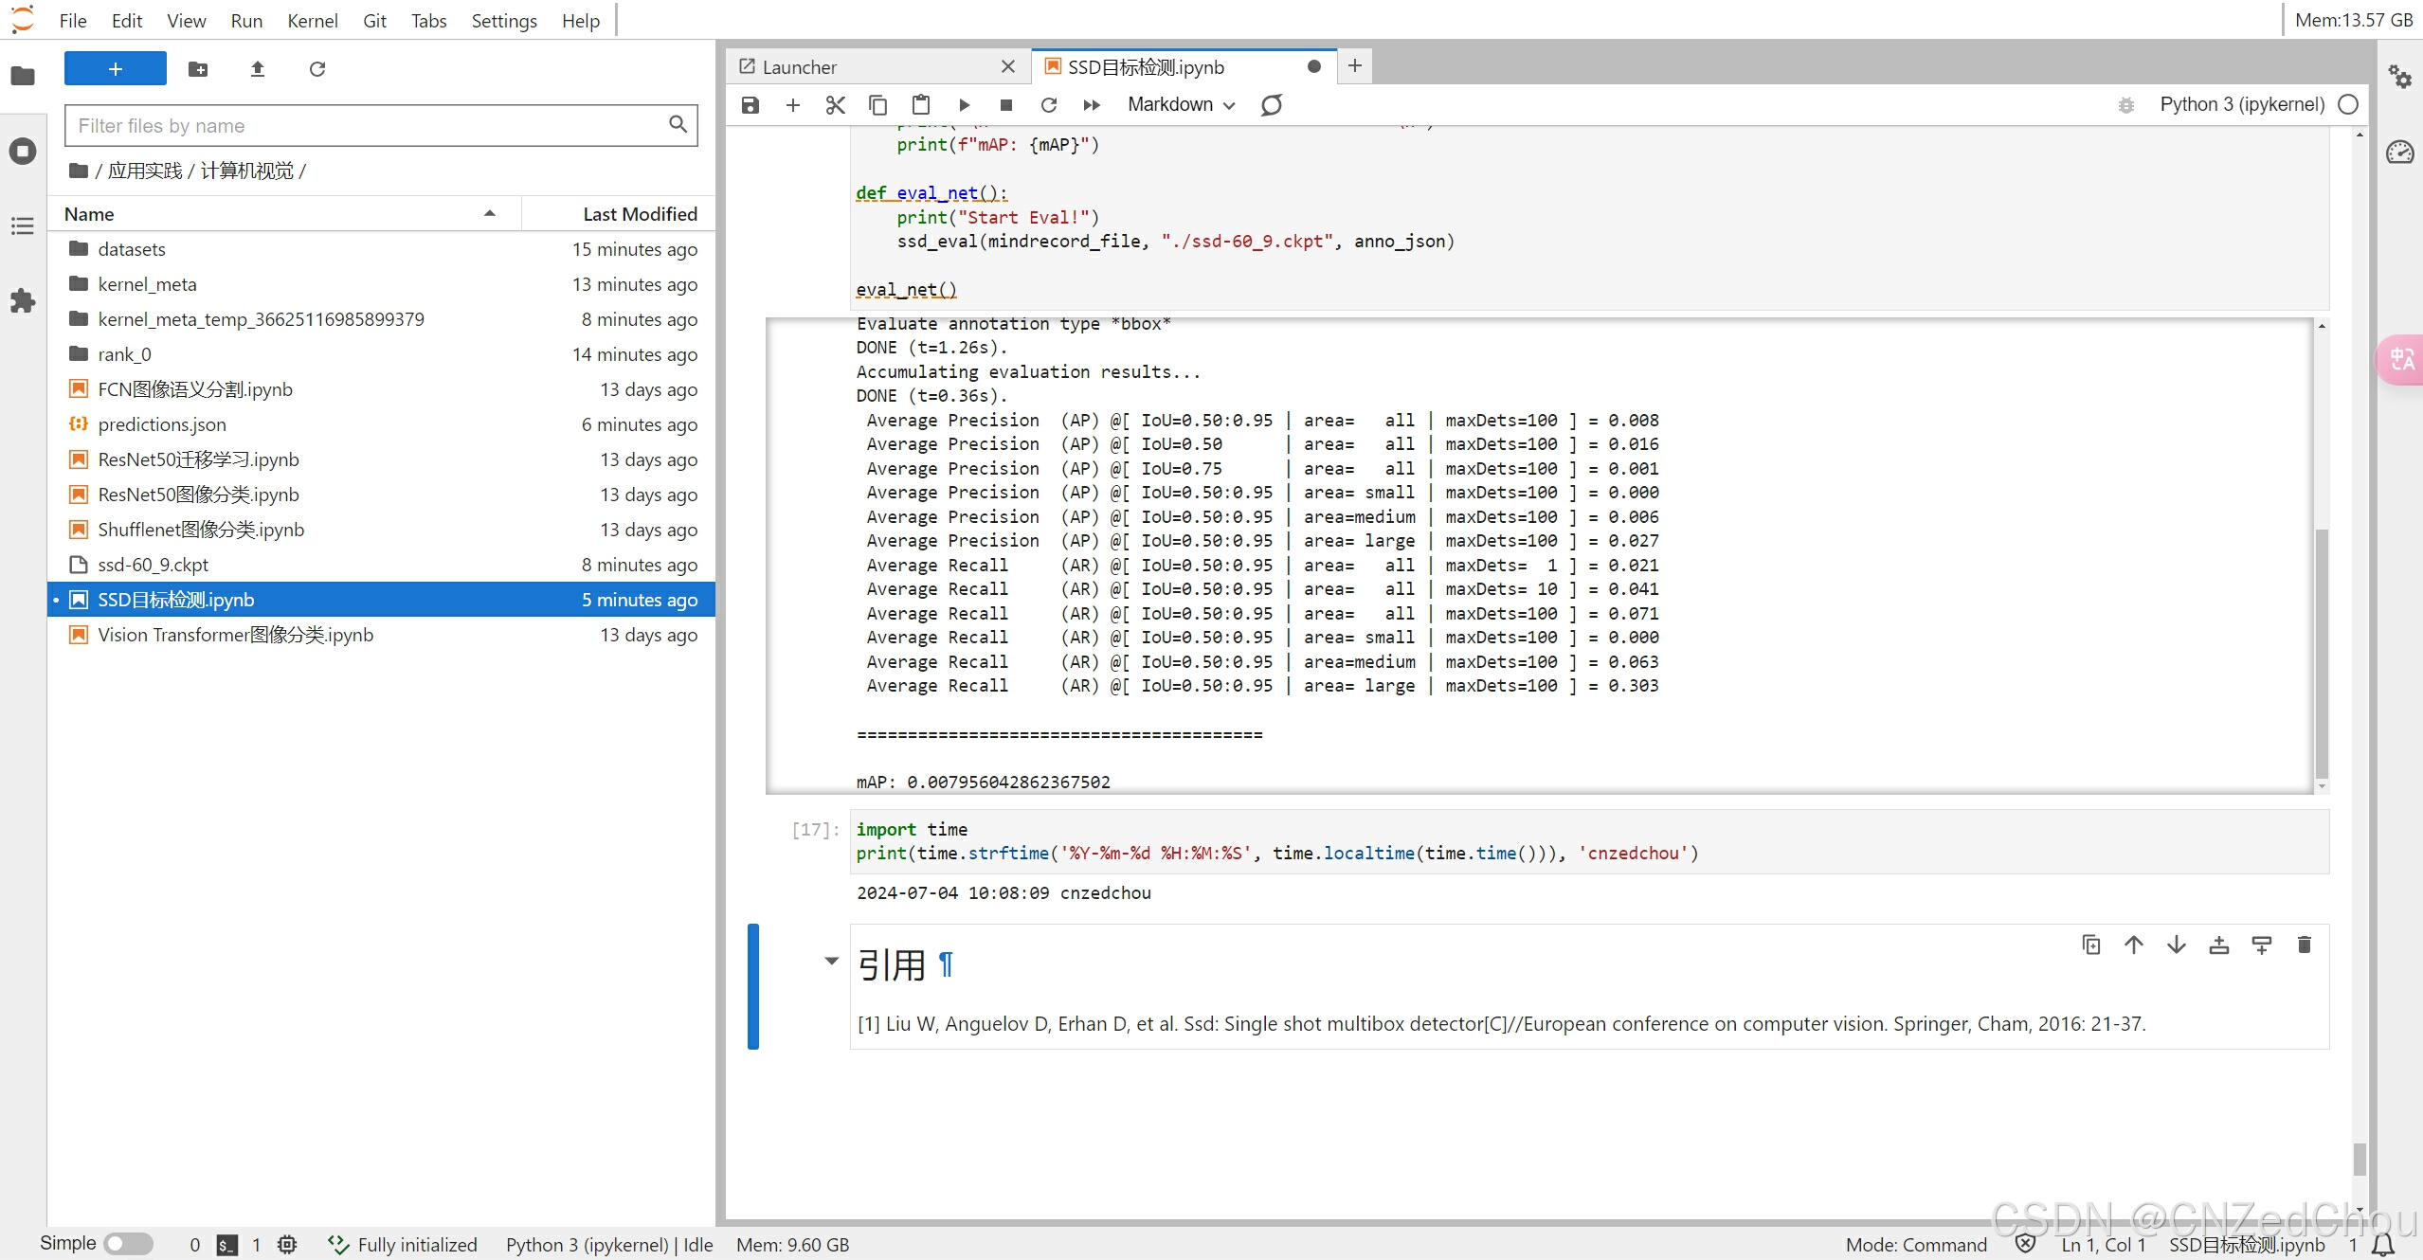Close the Launcher tab

tap(1008, 67)
